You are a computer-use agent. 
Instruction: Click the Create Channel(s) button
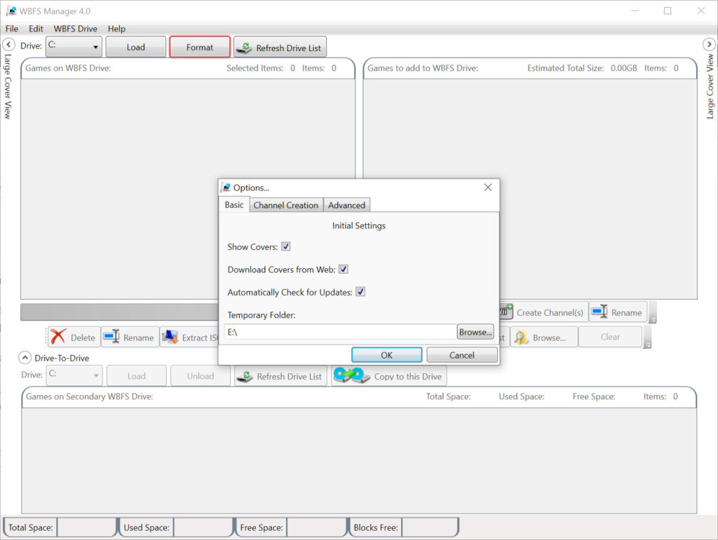pyautogui.click(x=543, y=312)
